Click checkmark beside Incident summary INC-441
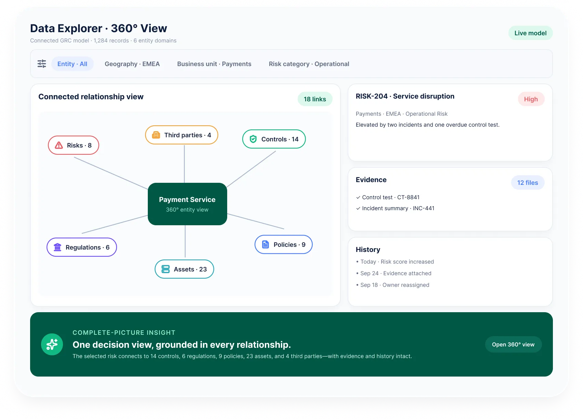 [x=358, y=208]
